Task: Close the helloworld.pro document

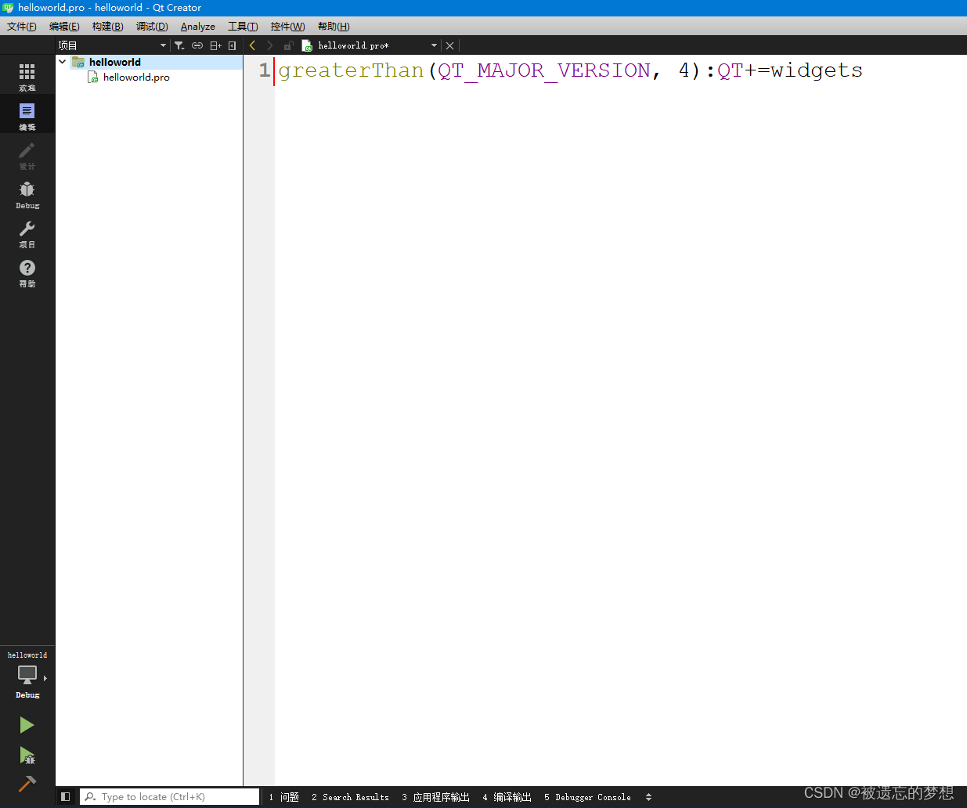Action: (450, 45)
